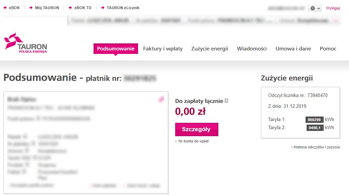Open the Wiadomości section

[252, 49]
